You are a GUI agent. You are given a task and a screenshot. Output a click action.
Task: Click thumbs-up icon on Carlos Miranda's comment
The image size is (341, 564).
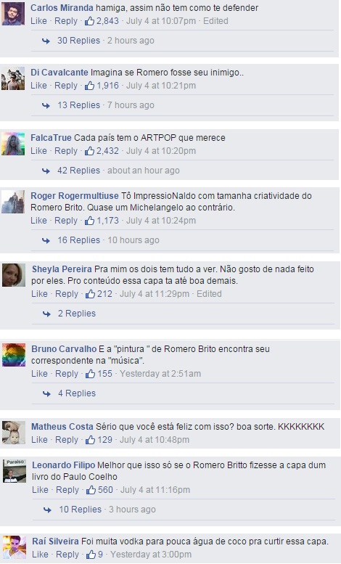click(x=89, y=21)
